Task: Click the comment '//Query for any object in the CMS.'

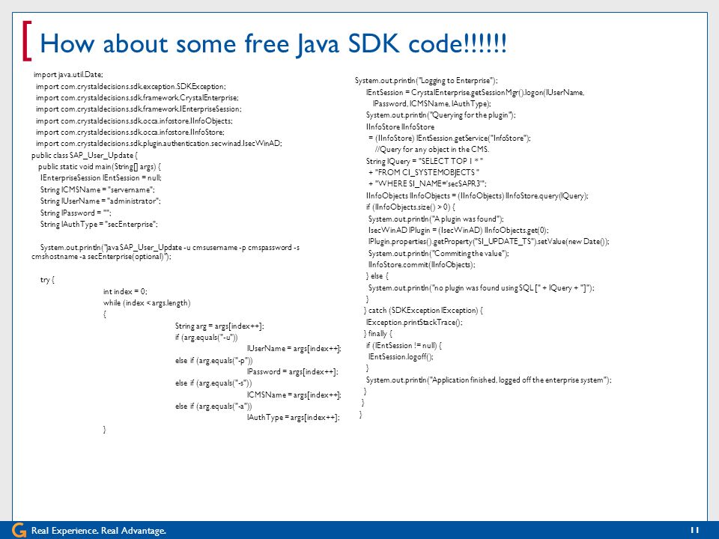Action: (x=432, y=150)
